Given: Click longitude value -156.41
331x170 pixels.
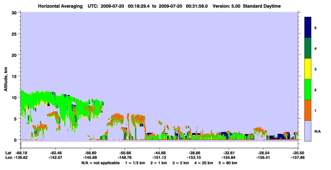Looking at the screenshot, I should 263,158.
